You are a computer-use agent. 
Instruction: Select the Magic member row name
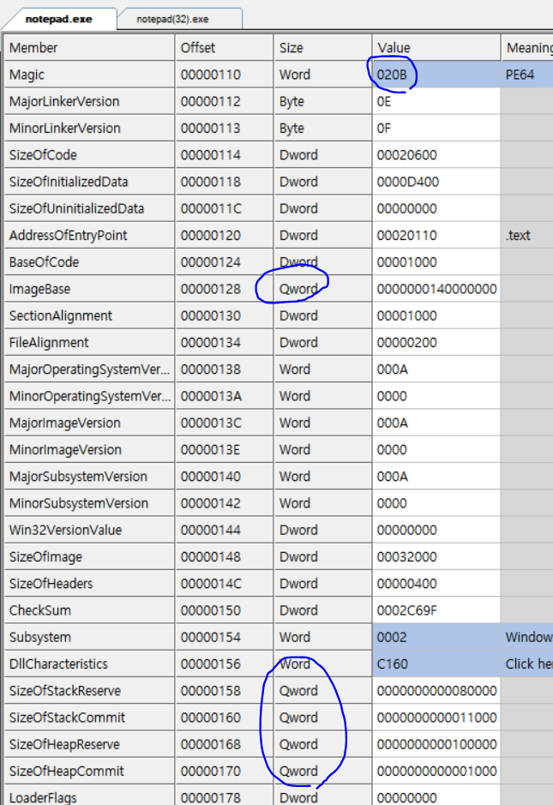point(89,75)
